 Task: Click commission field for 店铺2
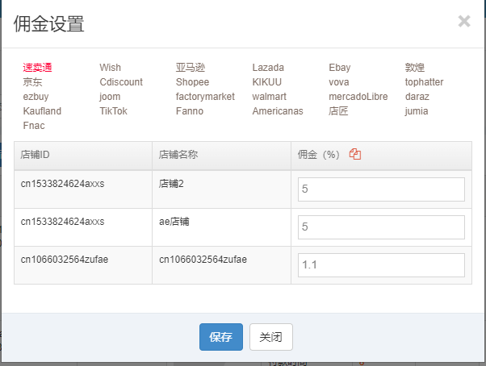click(381, 189)
